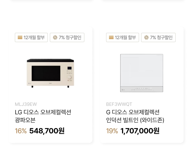Click the 548,700원 price

point(47,131)
